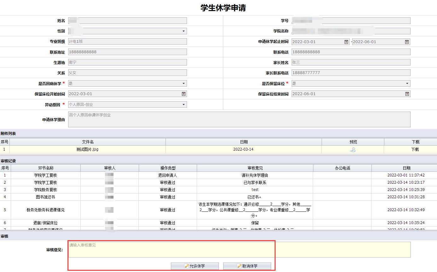Screen dimensions: 437x272
Task: Open calendar icon for leave start date
Action: coord(346,42)
